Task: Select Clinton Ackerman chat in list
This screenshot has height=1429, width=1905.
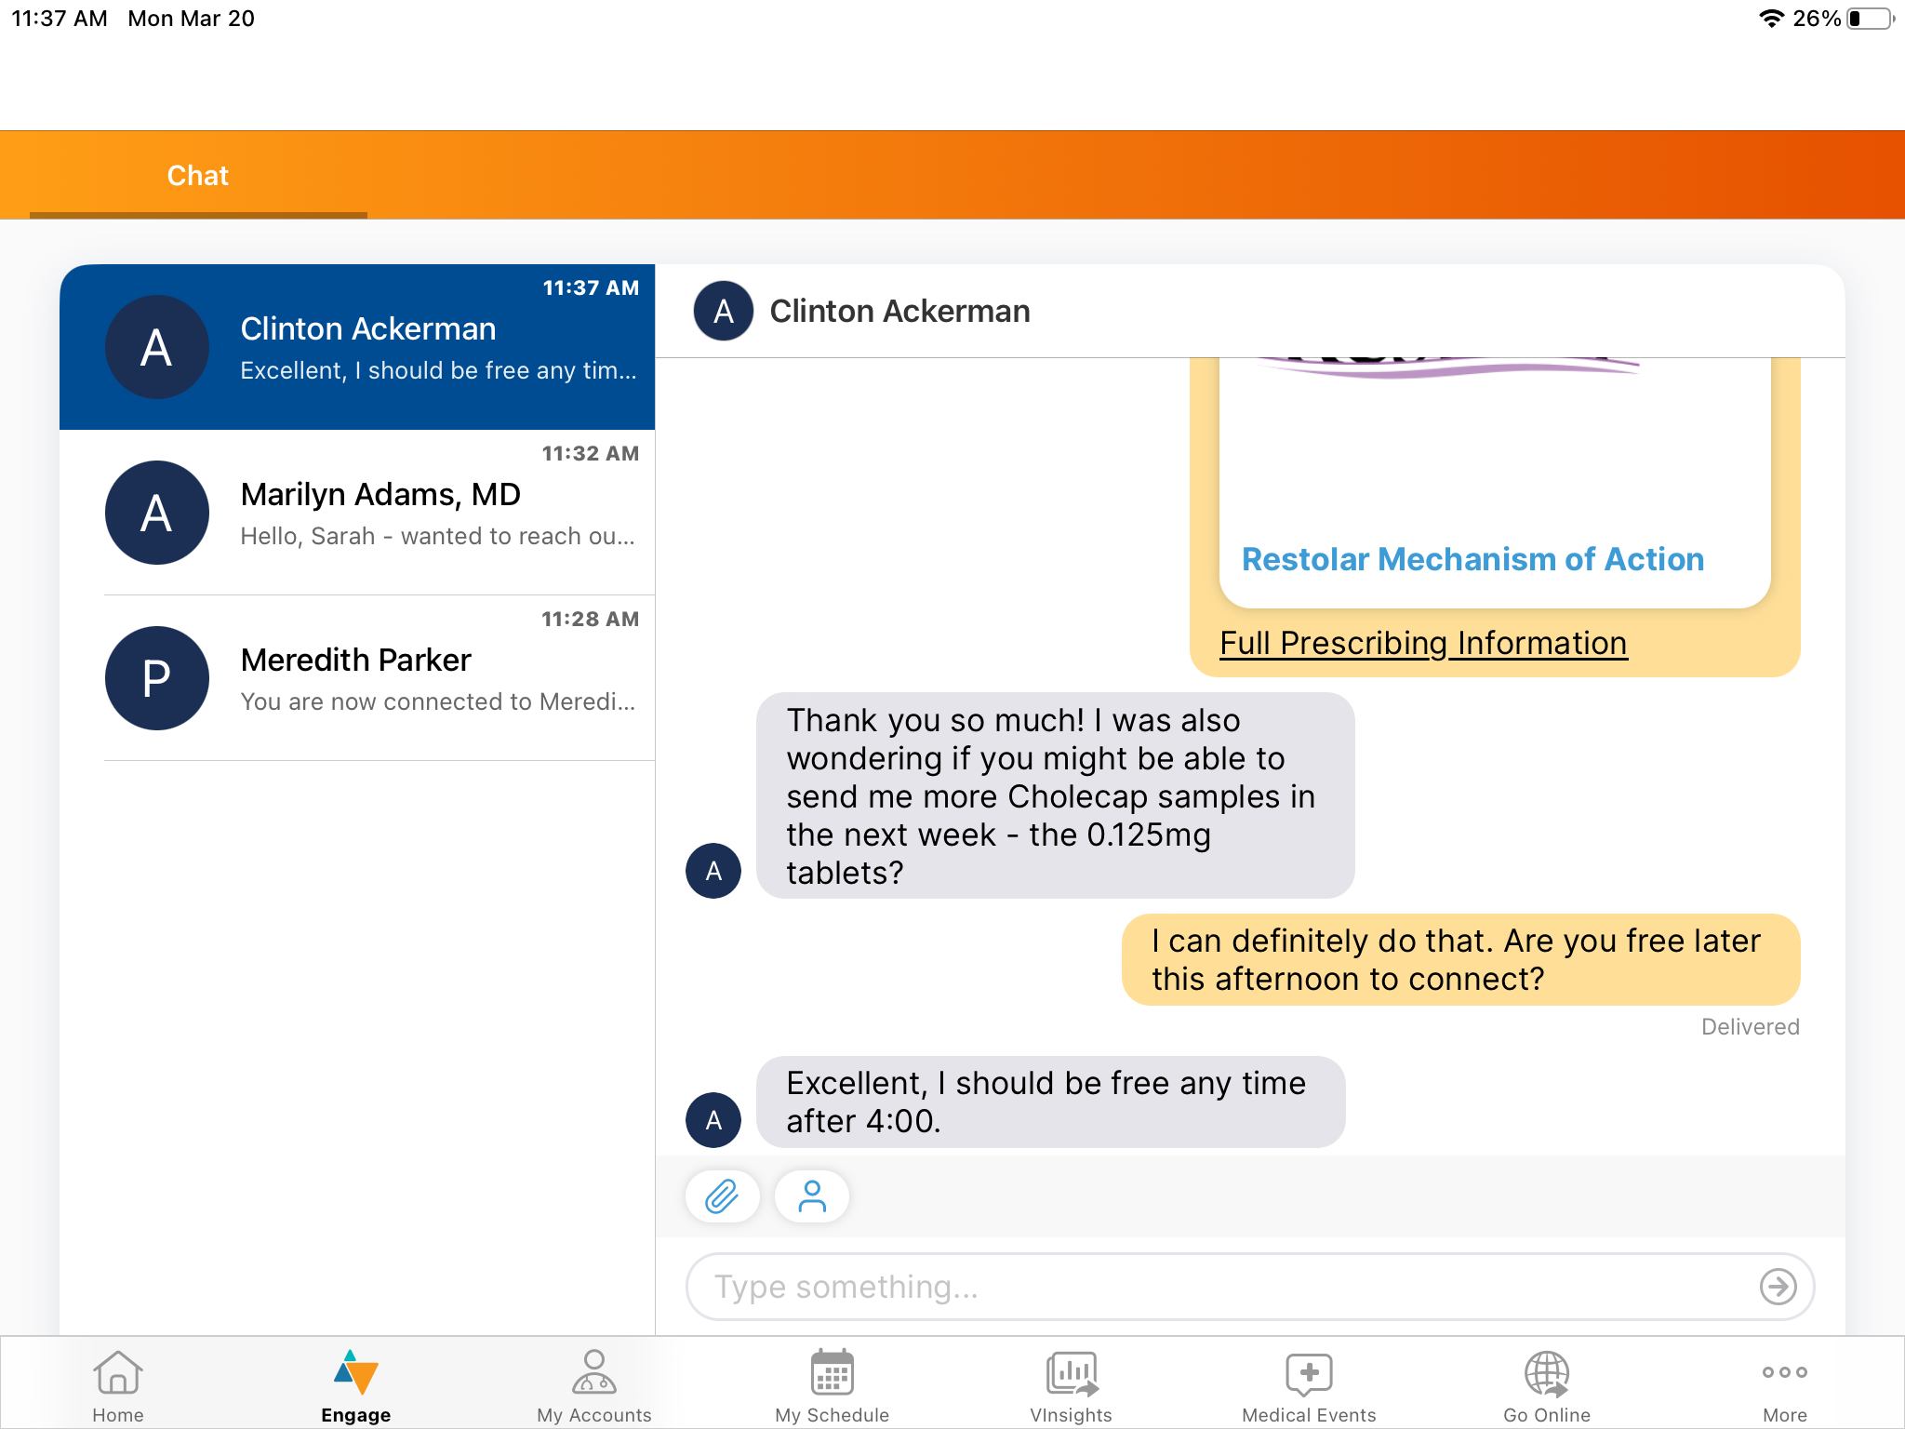Action: pyautogui.click(x=357, y=347)
